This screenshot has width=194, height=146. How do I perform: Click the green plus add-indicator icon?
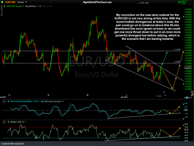[x=2, y=2]
